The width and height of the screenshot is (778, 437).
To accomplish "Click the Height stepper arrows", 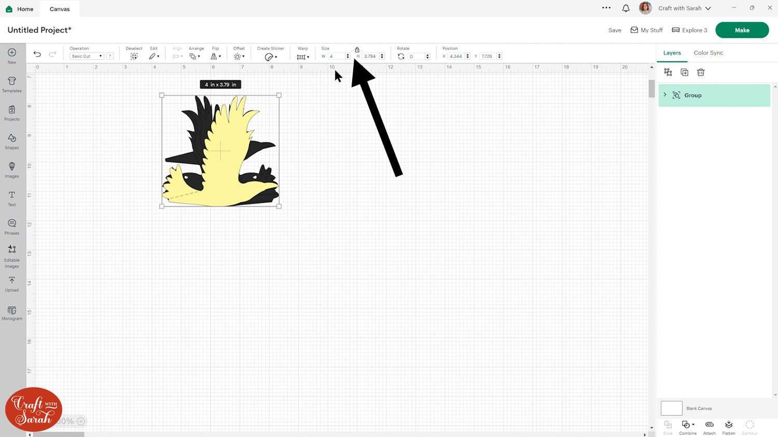I will (382, 56).
